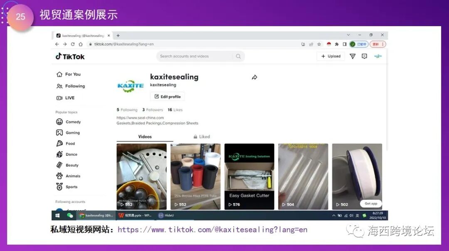
Task: Go forward in browser history
Action: [65, 44]
